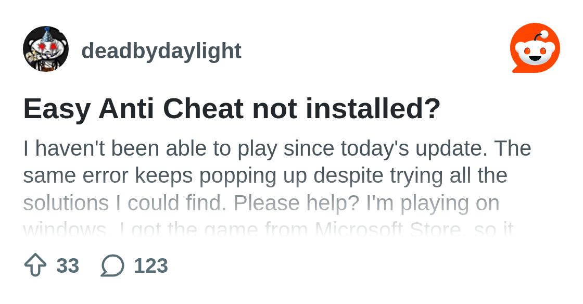This screenshot has height=304, width=583.
Task: Click "solutions I could find" text
Action: (x=124, y=204)
